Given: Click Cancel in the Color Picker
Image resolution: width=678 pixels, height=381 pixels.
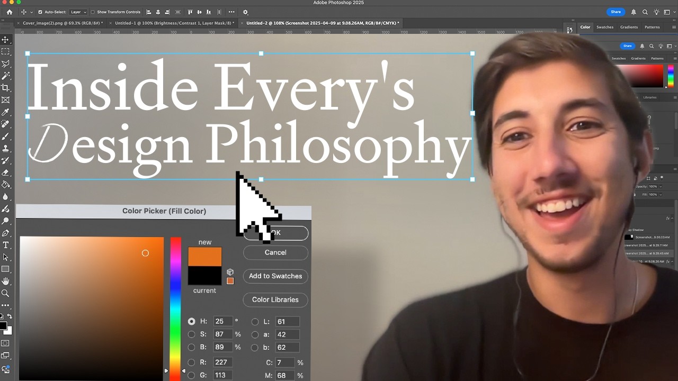Looking at the screenshot, I should point(275,252).
